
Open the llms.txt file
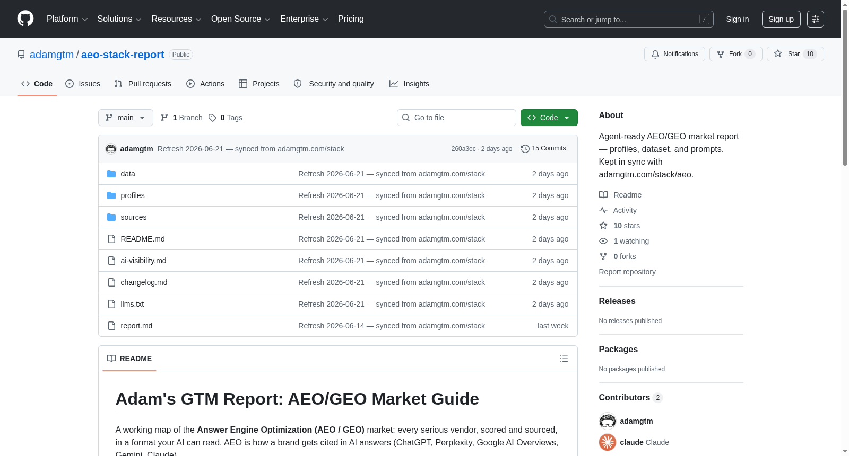(132, 304)
